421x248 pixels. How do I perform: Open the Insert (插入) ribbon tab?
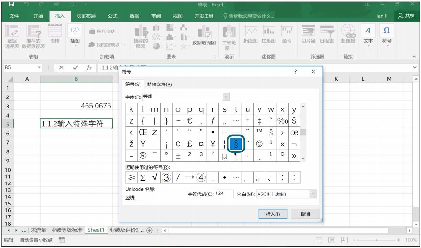[60, 16]
